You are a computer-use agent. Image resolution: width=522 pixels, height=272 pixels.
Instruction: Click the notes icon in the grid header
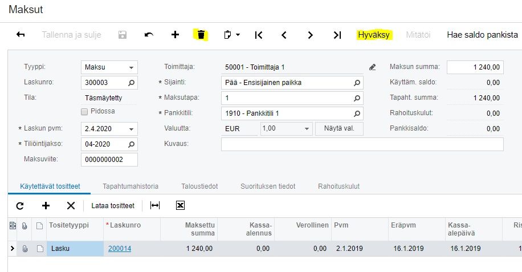13,226
